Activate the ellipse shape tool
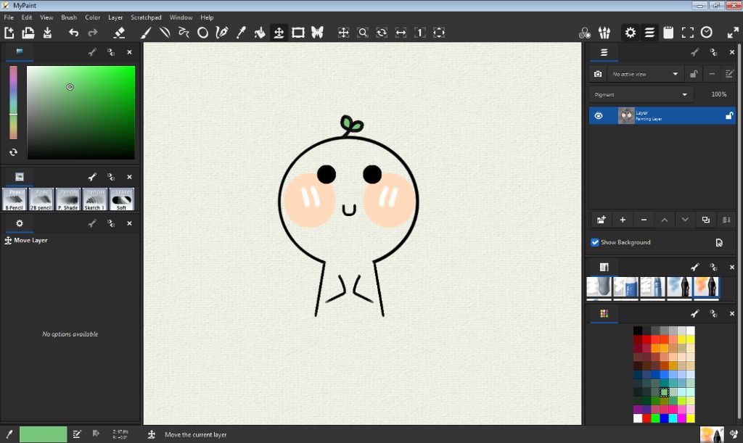 [203, 33]
